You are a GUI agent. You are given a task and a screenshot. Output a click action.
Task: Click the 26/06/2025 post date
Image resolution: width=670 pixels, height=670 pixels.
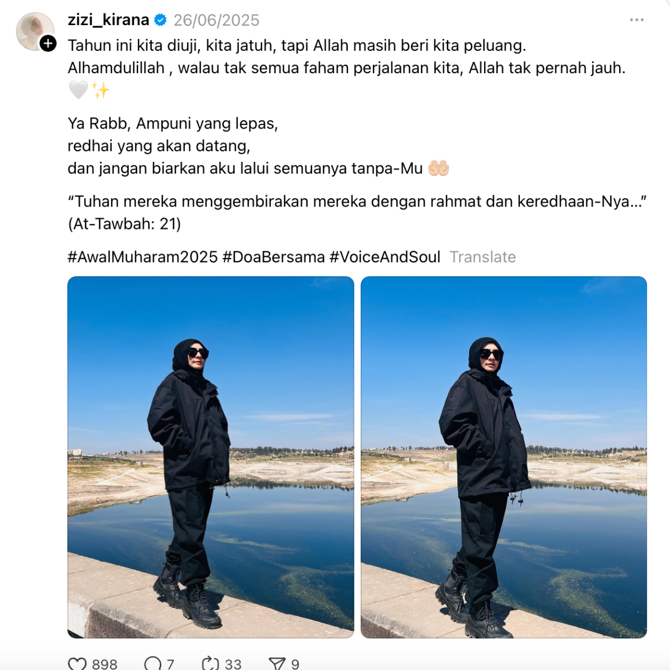pyautogui.click(x=216, y=20)
